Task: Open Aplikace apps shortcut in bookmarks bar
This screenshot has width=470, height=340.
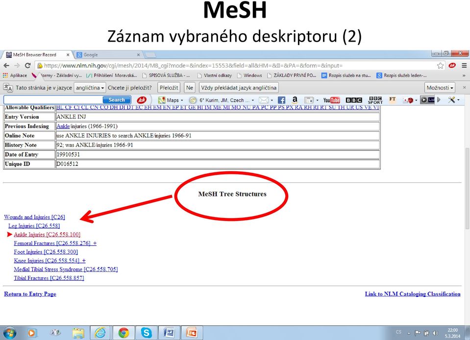Action: tap(15, 75)
